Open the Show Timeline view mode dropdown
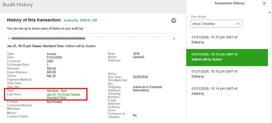Image resolution: width=272 pixels, height=123 pixels. pyautogui.click(x=216, y=24)
